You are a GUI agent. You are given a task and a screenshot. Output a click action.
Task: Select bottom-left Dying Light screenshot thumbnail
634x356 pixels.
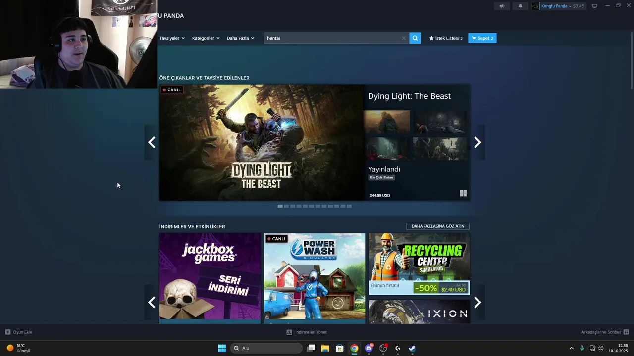pos(387,149)
